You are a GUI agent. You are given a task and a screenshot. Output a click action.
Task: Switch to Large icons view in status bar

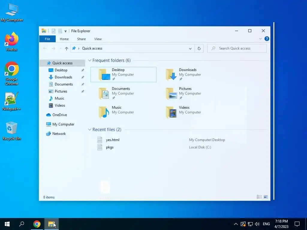pos(266,197)
